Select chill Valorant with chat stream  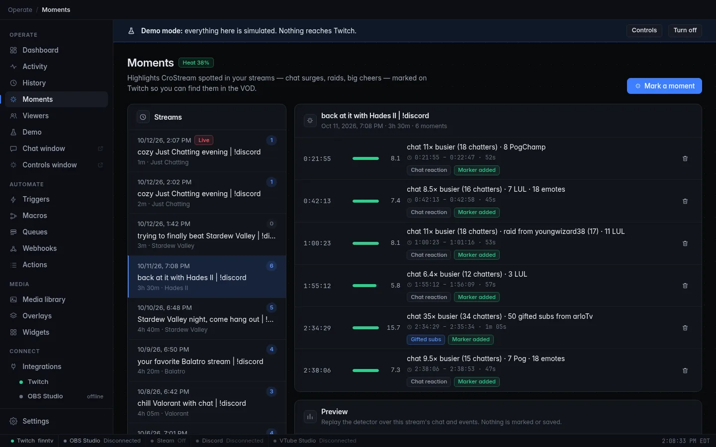coord(207,402)
